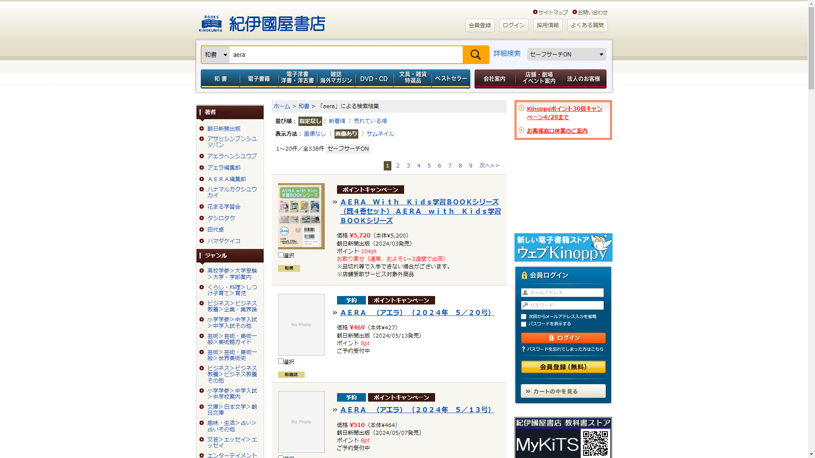
Task: Enable 次回からメールアドレス入力を省略 checkbox
Action: (x=523, y=317)
